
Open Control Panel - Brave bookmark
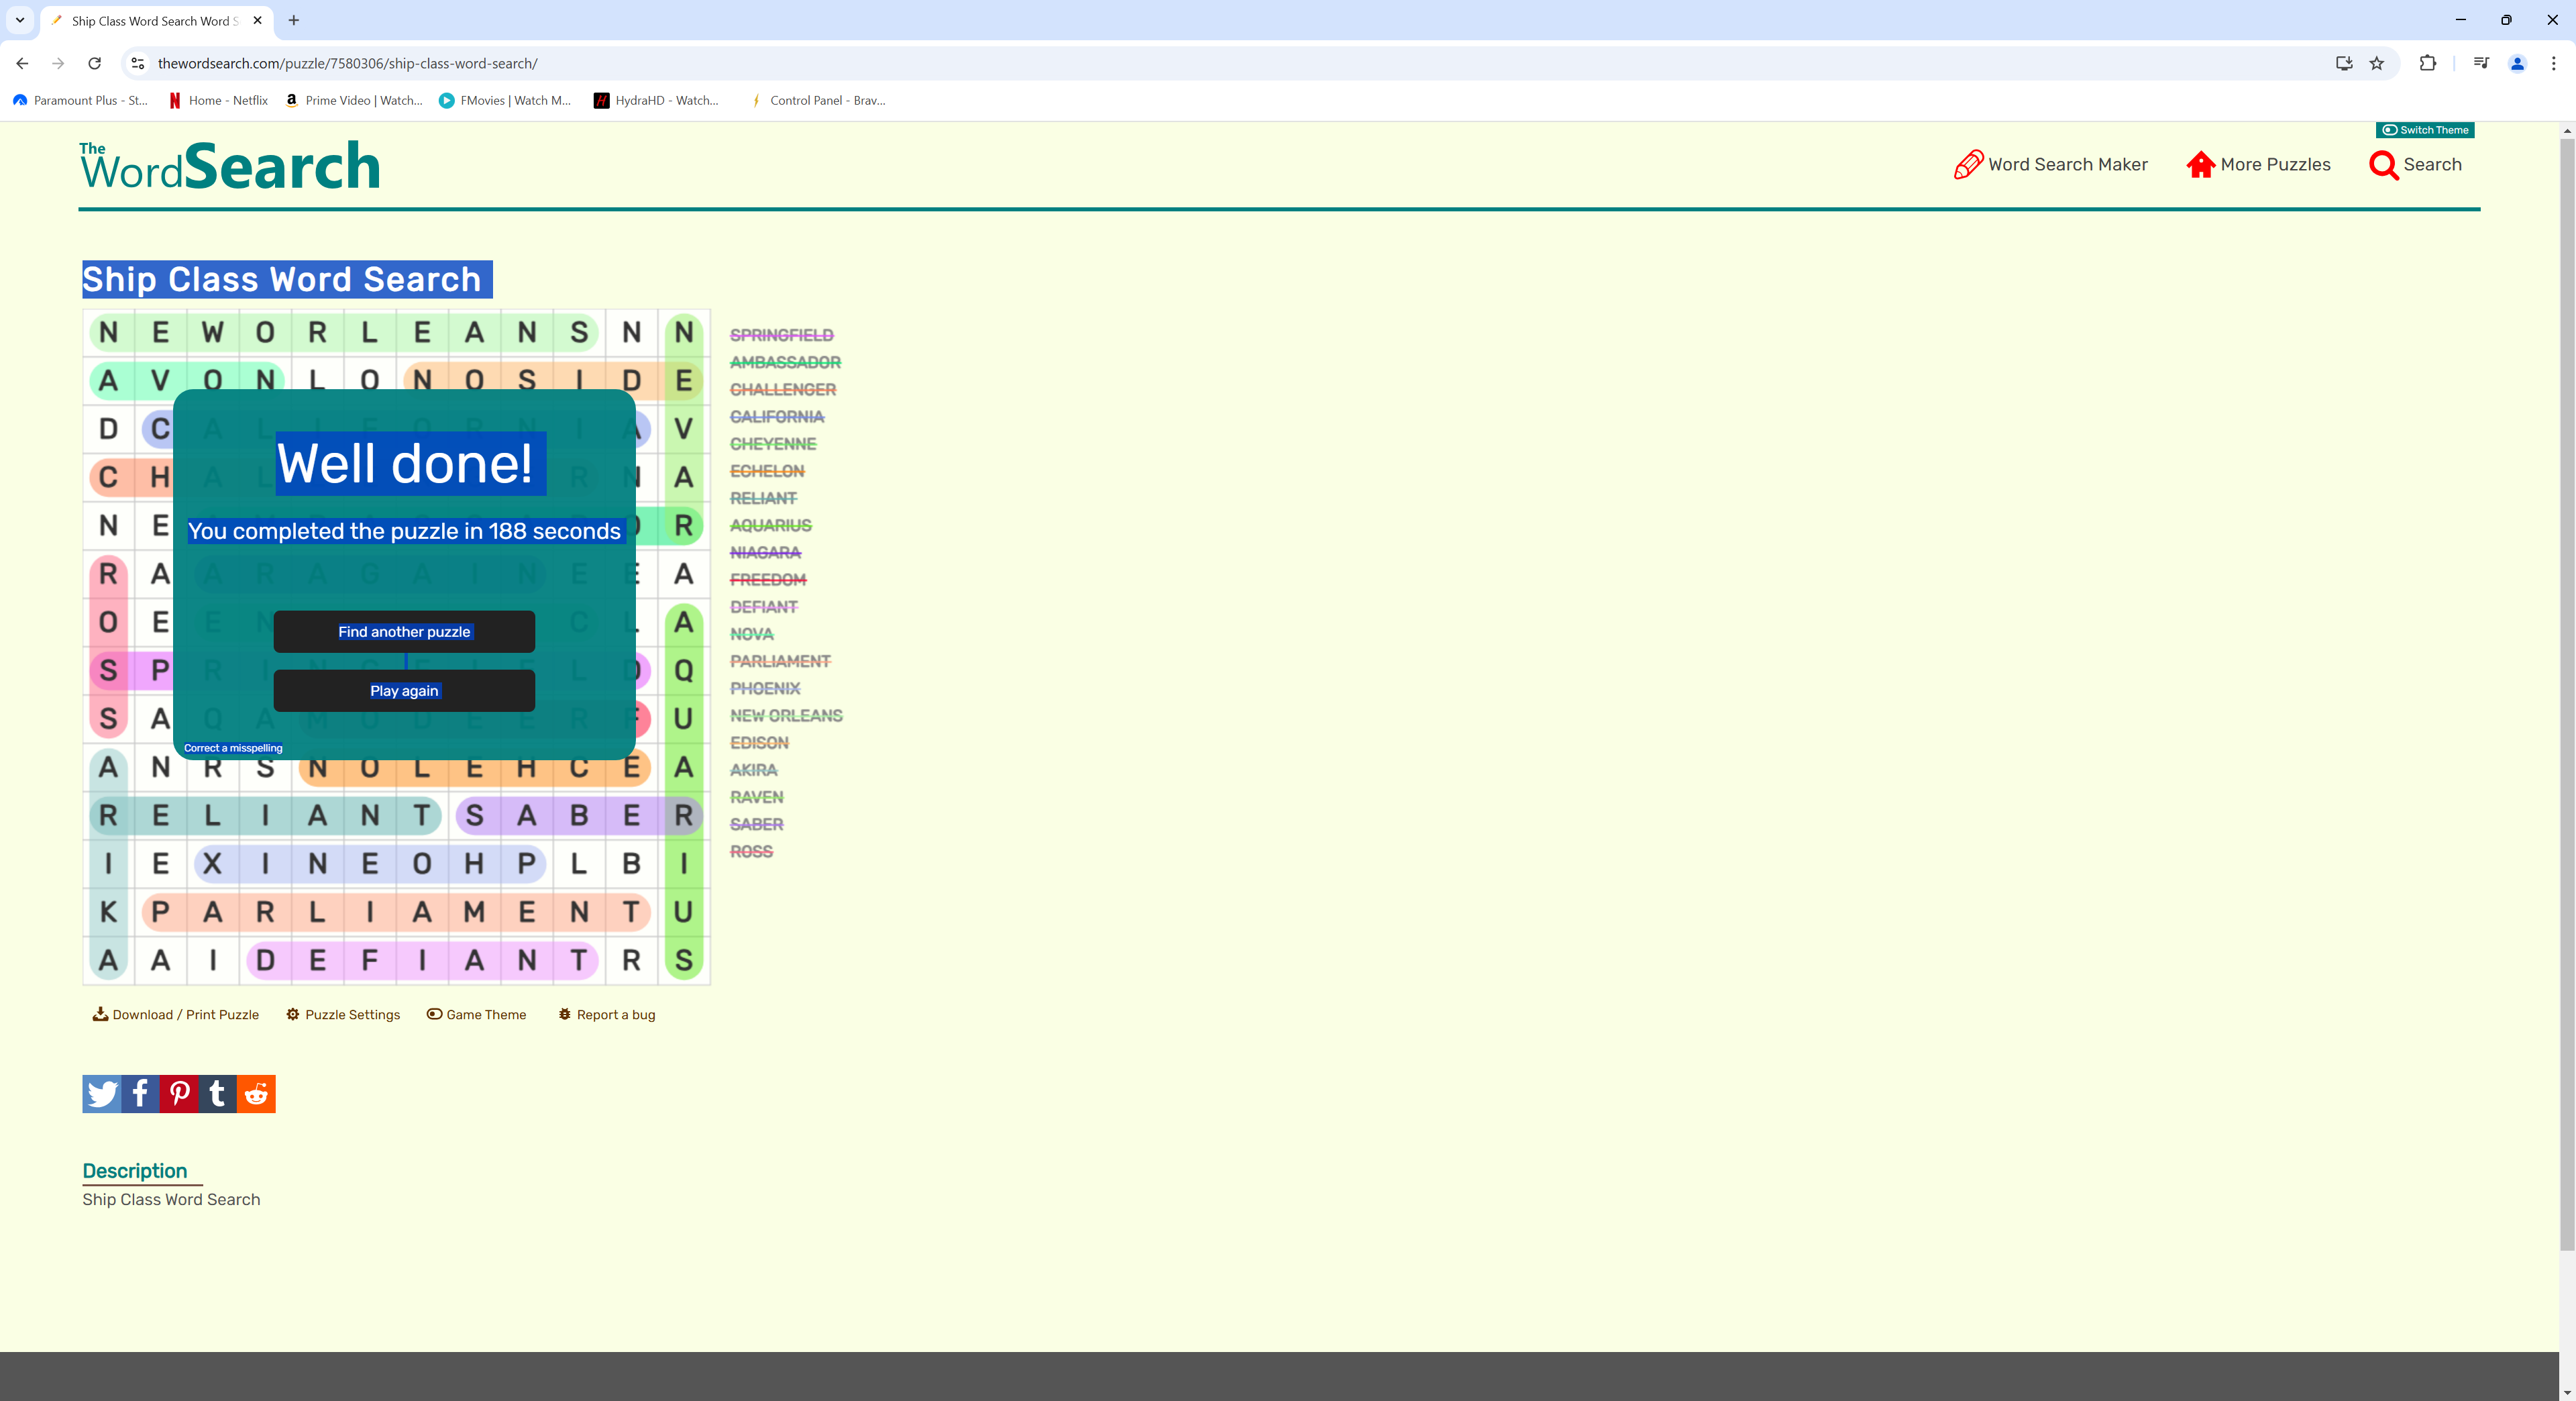click(817, 100)
